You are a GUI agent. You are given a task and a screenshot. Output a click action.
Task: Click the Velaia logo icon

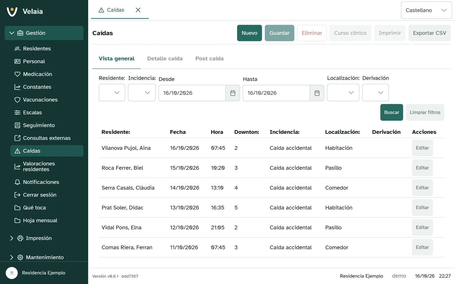coord(12,11)
